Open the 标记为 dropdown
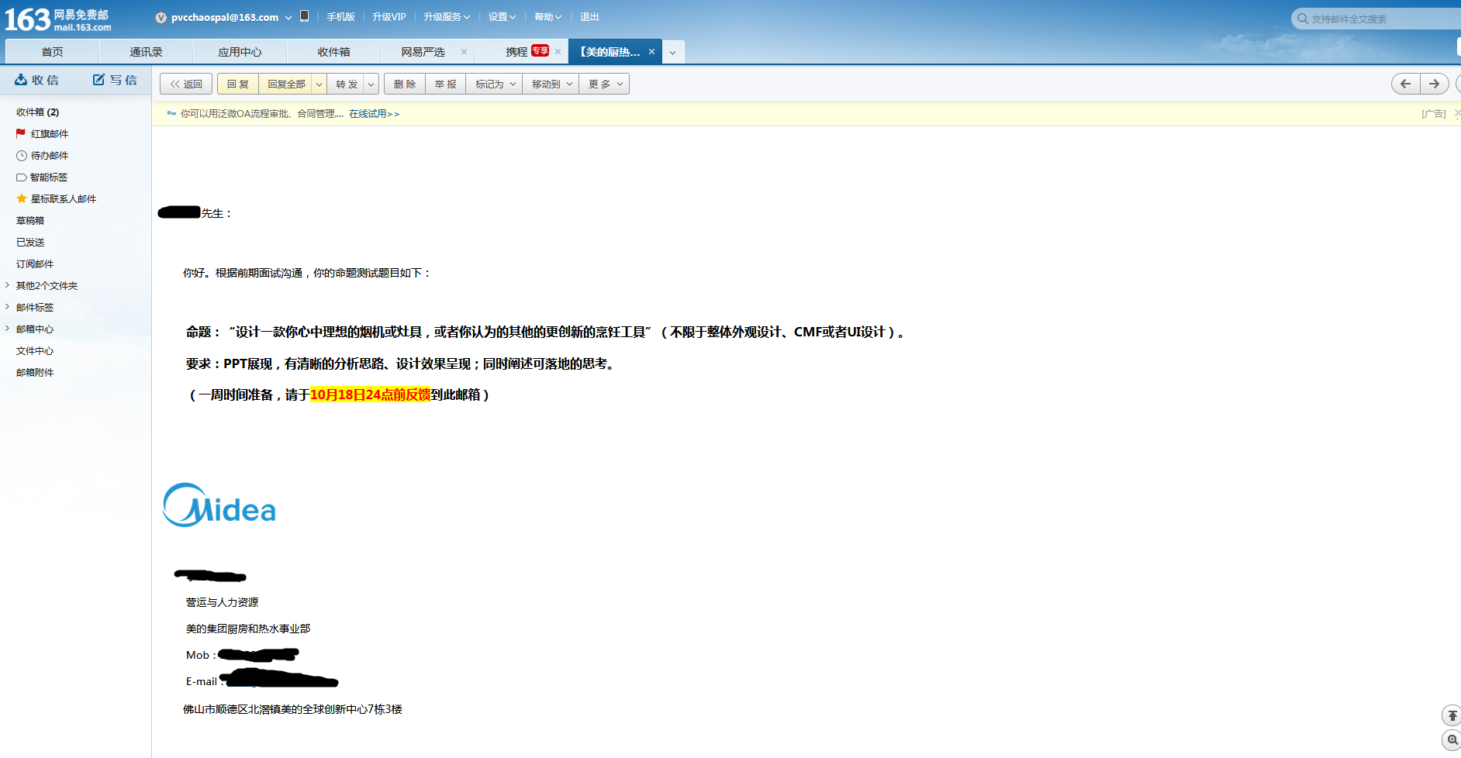Viewport: 1461px width, 758px height. [x=494, y=84]
